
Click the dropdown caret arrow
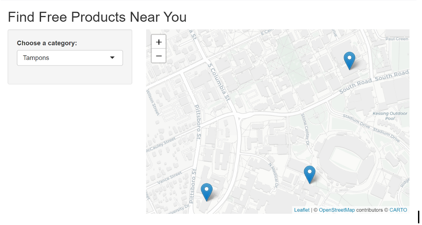tap(112, 58)
